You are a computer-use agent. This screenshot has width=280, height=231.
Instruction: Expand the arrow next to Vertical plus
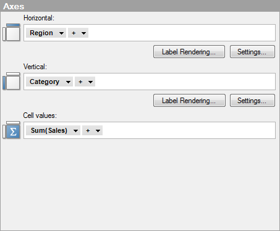[90, 82]
